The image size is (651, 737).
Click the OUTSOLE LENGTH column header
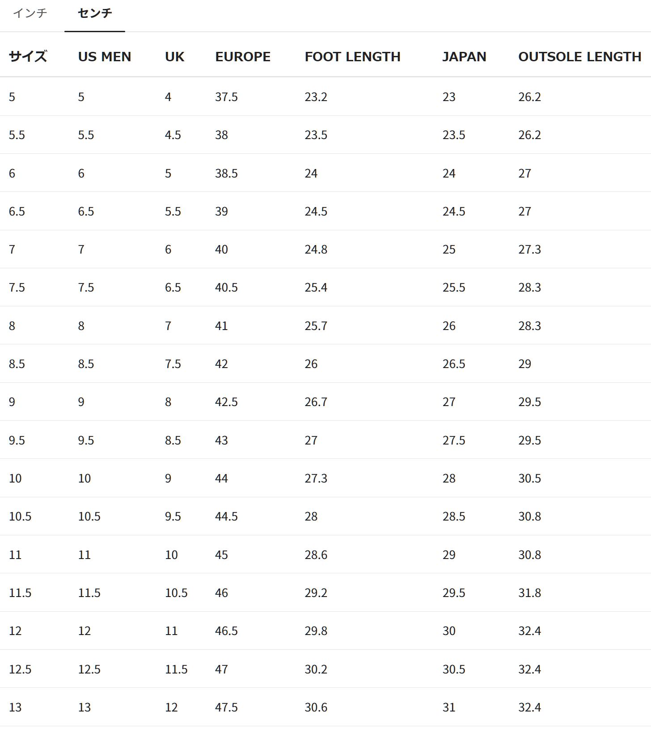579,57
